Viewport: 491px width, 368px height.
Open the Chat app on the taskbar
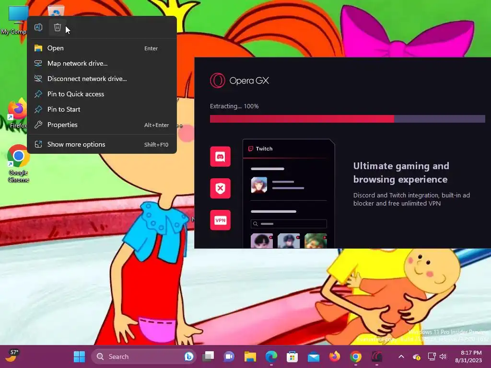pos(229,356)
